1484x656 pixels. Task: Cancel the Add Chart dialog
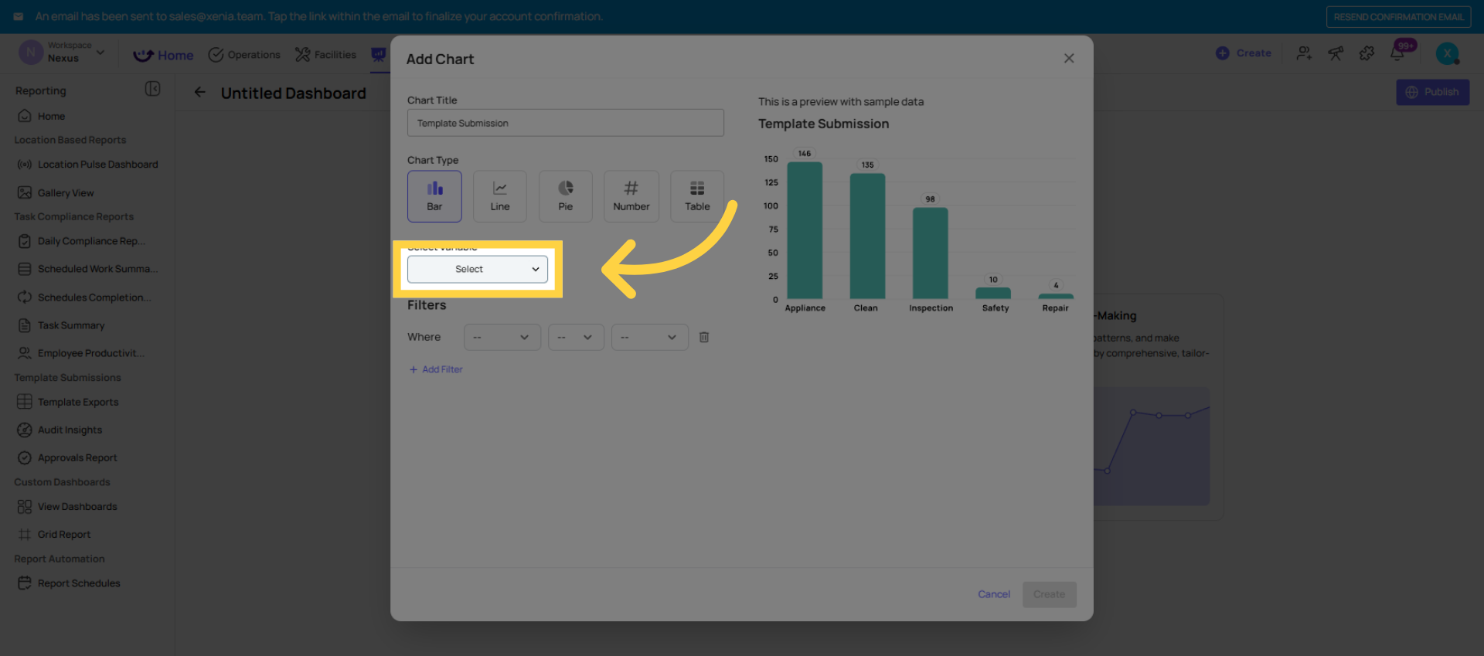[994, 594]
